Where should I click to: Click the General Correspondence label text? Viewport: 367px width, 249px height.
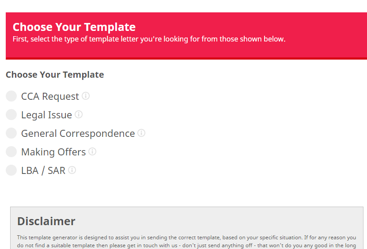(78, 133)
